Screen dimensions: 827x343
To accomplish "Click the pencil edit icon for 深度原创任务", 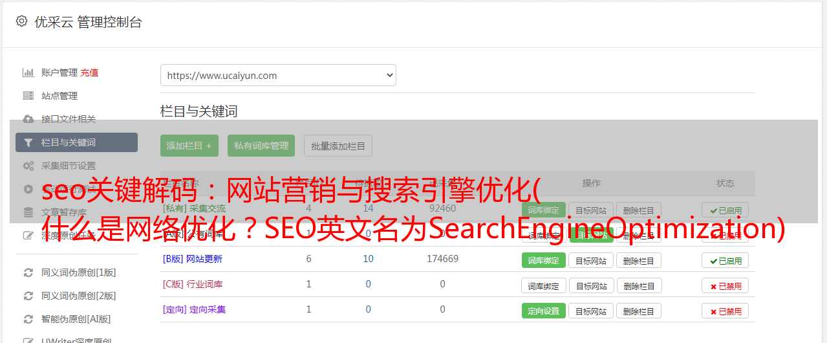I will pos(28,236).
